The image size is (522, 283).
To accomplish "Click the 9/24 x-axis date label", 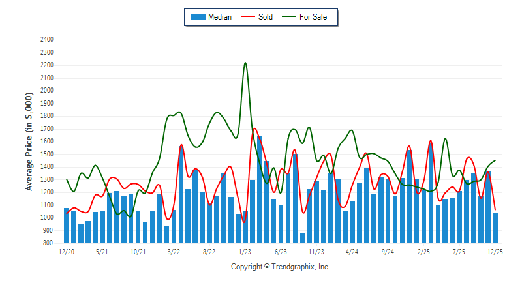I will click(x=388, y=251).
